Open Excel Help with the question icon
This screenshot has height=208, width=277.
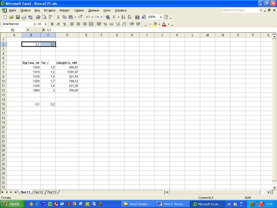click(166, 17)
